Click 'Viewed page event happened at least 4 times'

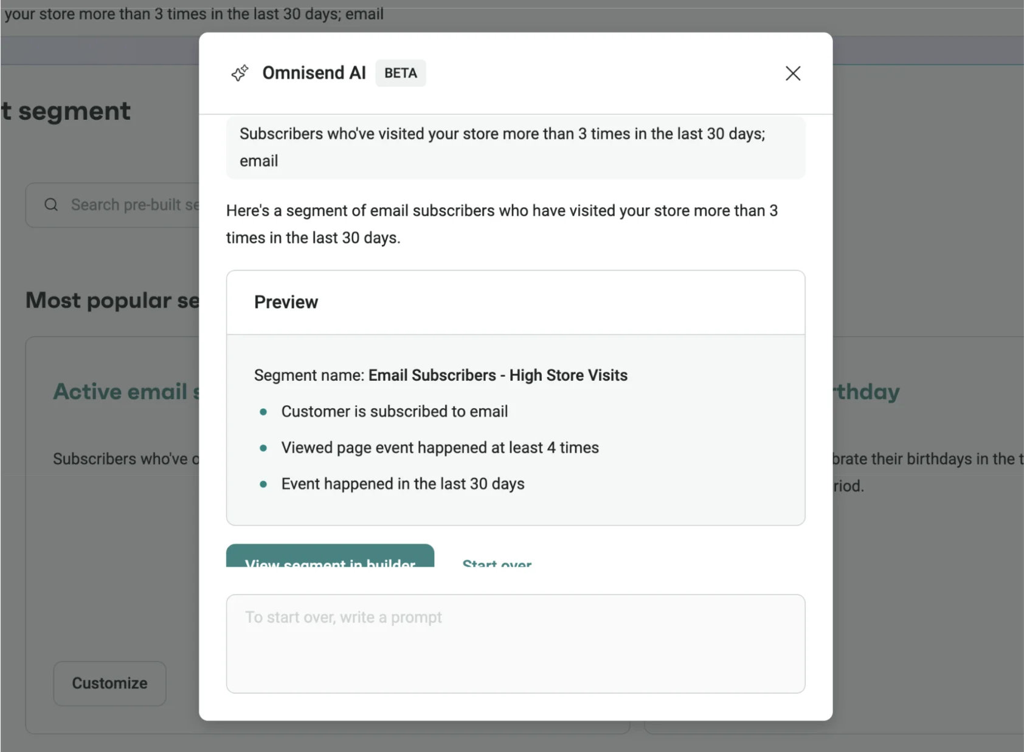click(x=440, y=448)
